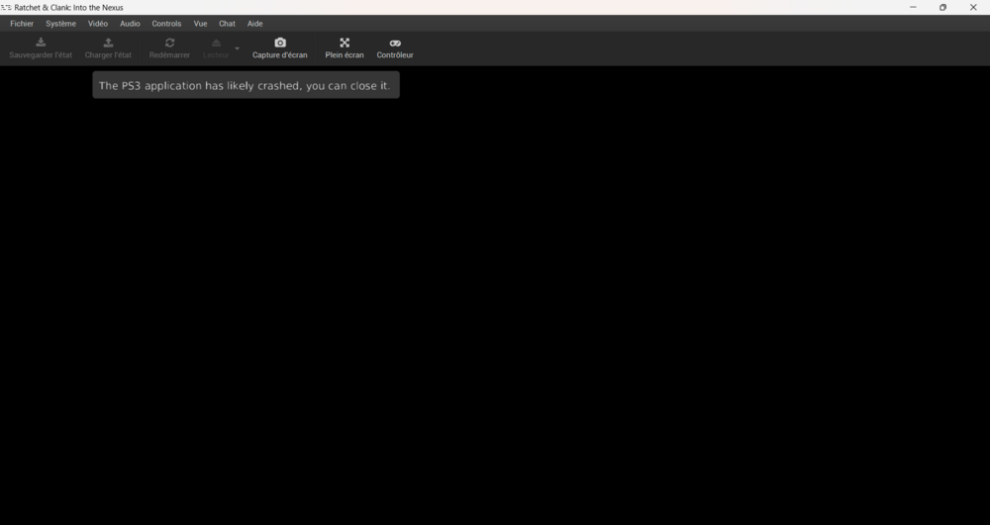
Task: Open the Système menu
Action: pos(60,23)
